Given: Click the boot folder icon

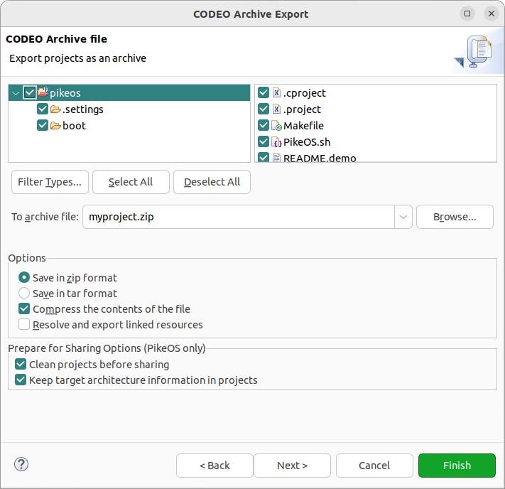Looking at the screenshot, I should pyautogui.click(x=55, y=126).
